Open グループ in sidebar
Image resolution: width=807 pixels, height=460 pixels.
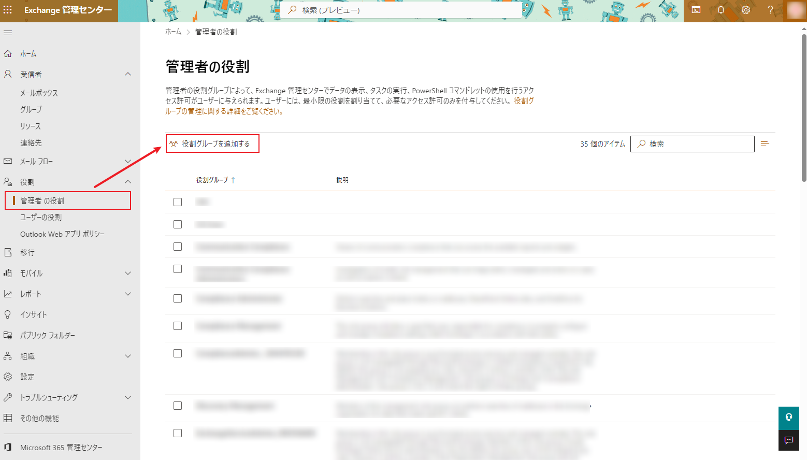pos(31,110)
